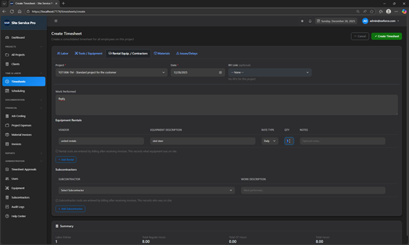Click the Equipment Description field
This screenshot has height=245, width=409.
pyautogui.click(x=202, y=141)
